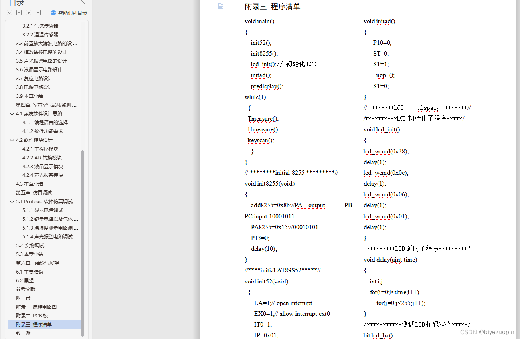
Task: Navigate to 3.7 复位电路设计
Action: 34,79
